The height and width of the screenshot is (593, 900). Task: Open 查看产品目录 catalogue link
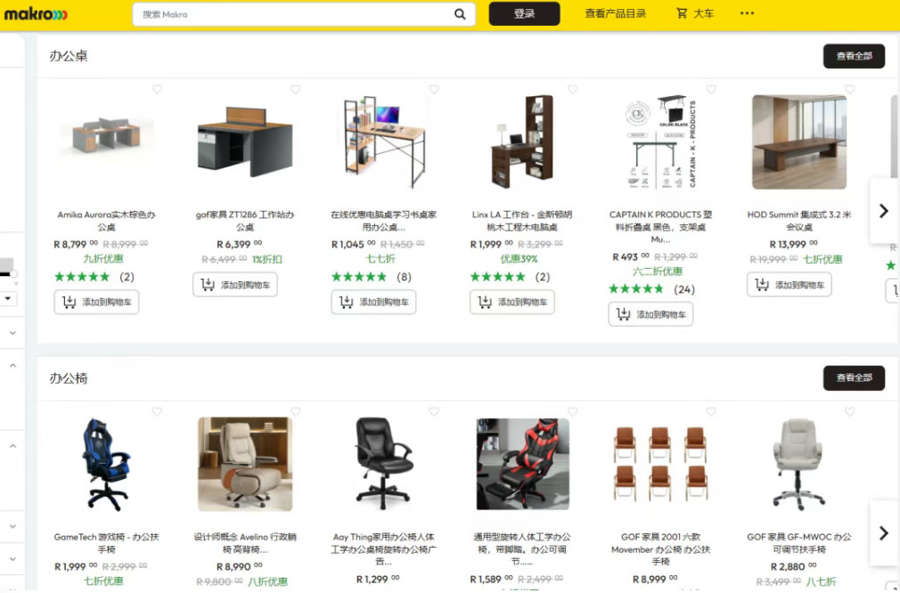coord(616,13)
